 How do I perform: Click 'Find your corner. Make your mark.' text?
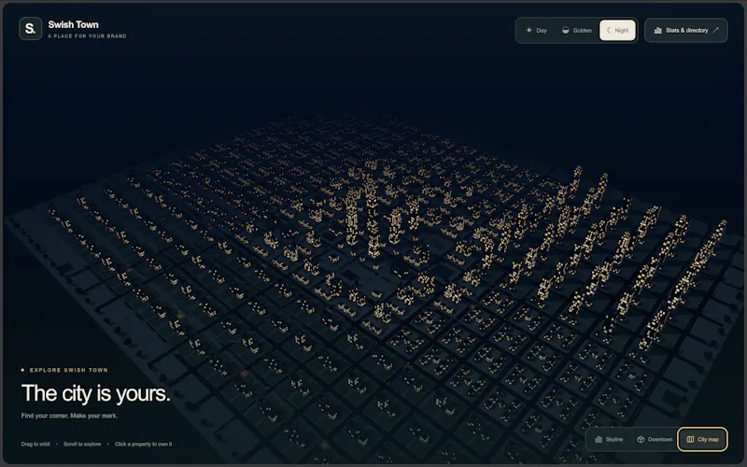point(69,416)
